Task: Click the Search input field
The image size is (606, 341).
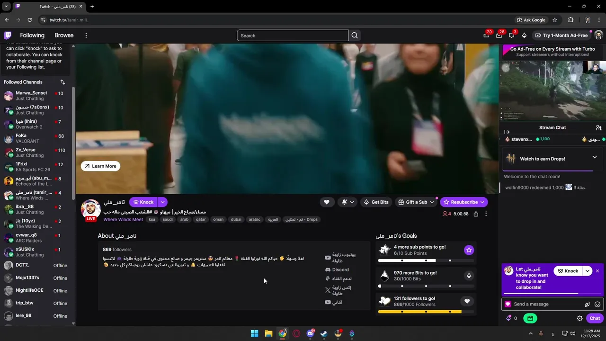Action: pos(293,36)
